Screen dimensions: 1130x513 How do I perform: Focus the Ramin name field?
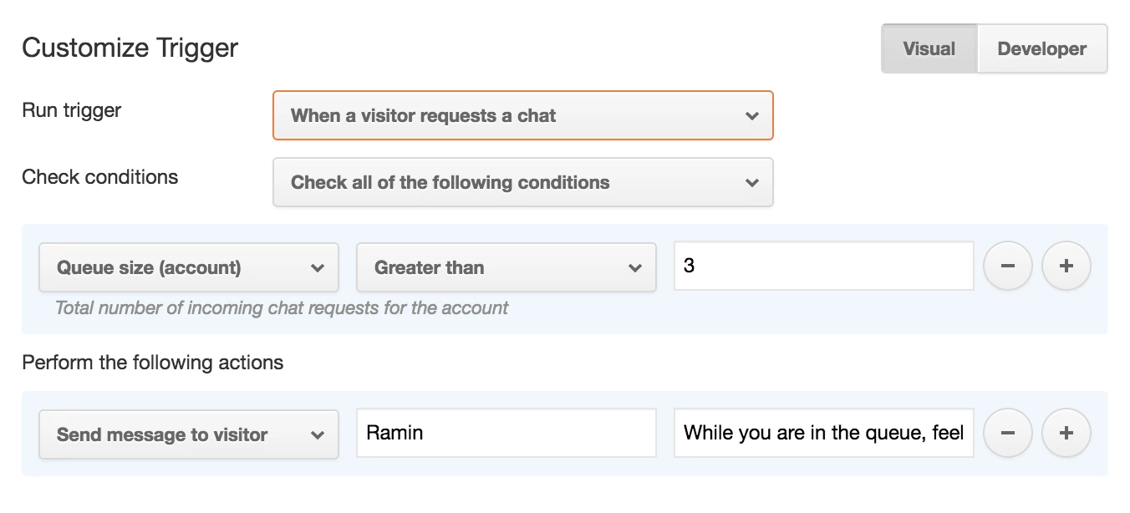(506, 433)
